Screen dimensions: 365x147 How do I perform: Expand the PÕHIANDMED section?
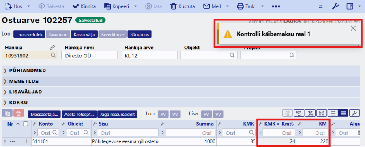point(181,71)
